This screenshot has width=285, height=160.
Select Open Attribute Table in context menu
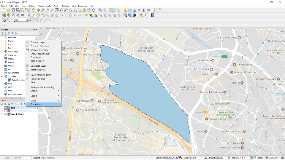pyautogui.click(x=41, y=75)
